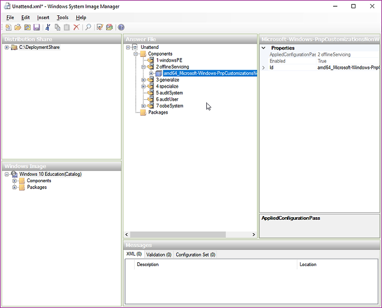
Task: Expand the 7 oobeSystem node
Action: coord(143,106)
